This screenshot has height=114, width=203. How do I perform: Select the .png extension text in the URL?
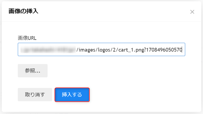click(x=139, y=50)
